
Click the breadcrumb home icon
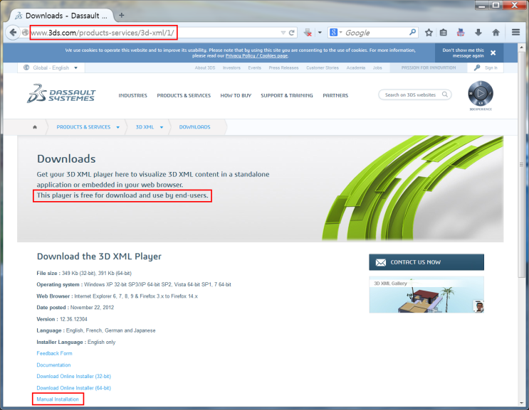[x=35, y=127]
